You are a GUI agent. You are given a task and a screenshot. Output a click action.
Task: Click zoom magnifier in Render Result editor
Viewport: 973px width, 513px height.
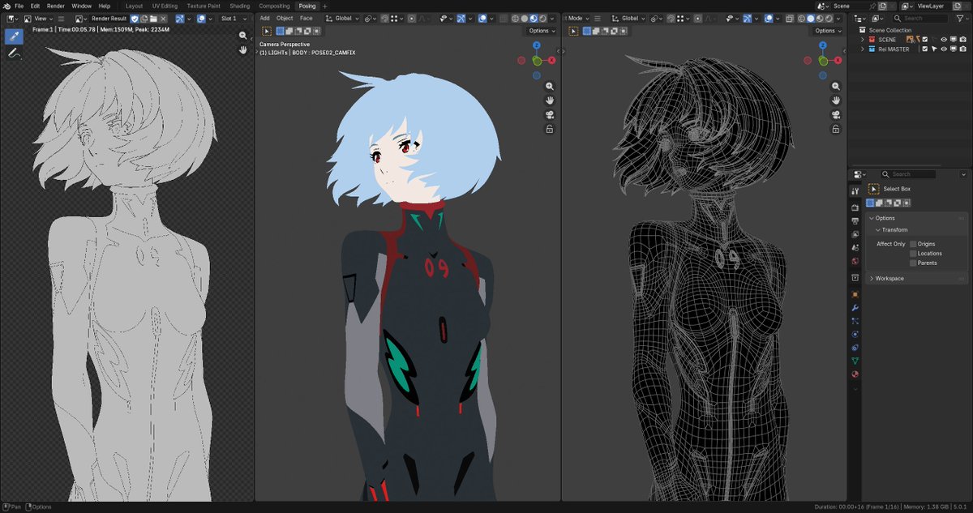[243, 36]
